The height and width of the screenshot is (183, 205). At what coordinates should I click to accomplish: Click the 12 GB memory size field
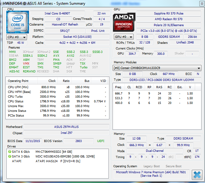click(x=136, y=139)
